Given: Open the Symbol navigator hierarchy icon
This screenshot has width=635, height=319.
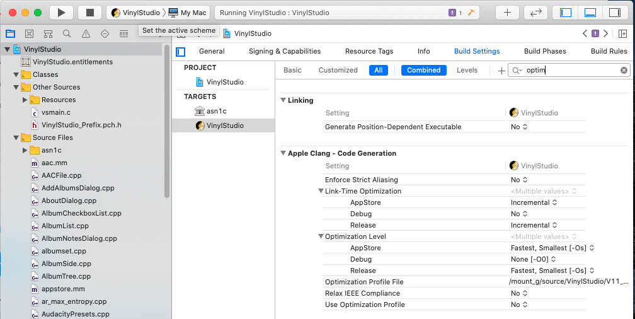Looking at the screenshot, I should coord(48,33).
